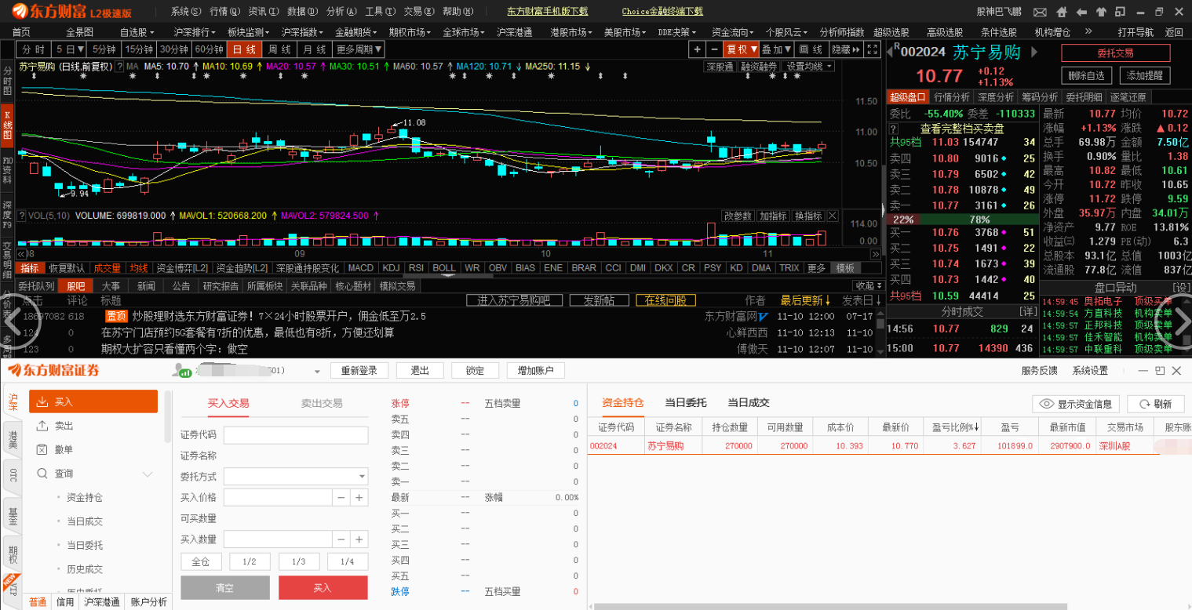Click the sidebar vertical scrollbar
The image size is (1192, 610).
click(x=167, y=416)
